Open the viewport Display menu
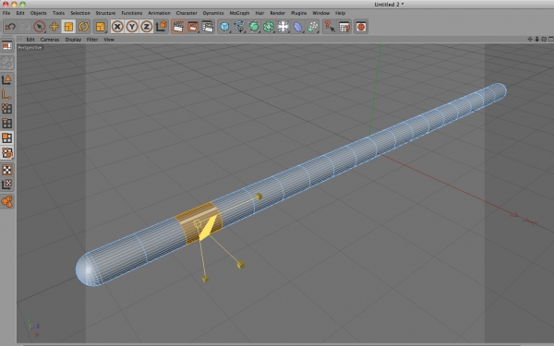 point(73,40)
